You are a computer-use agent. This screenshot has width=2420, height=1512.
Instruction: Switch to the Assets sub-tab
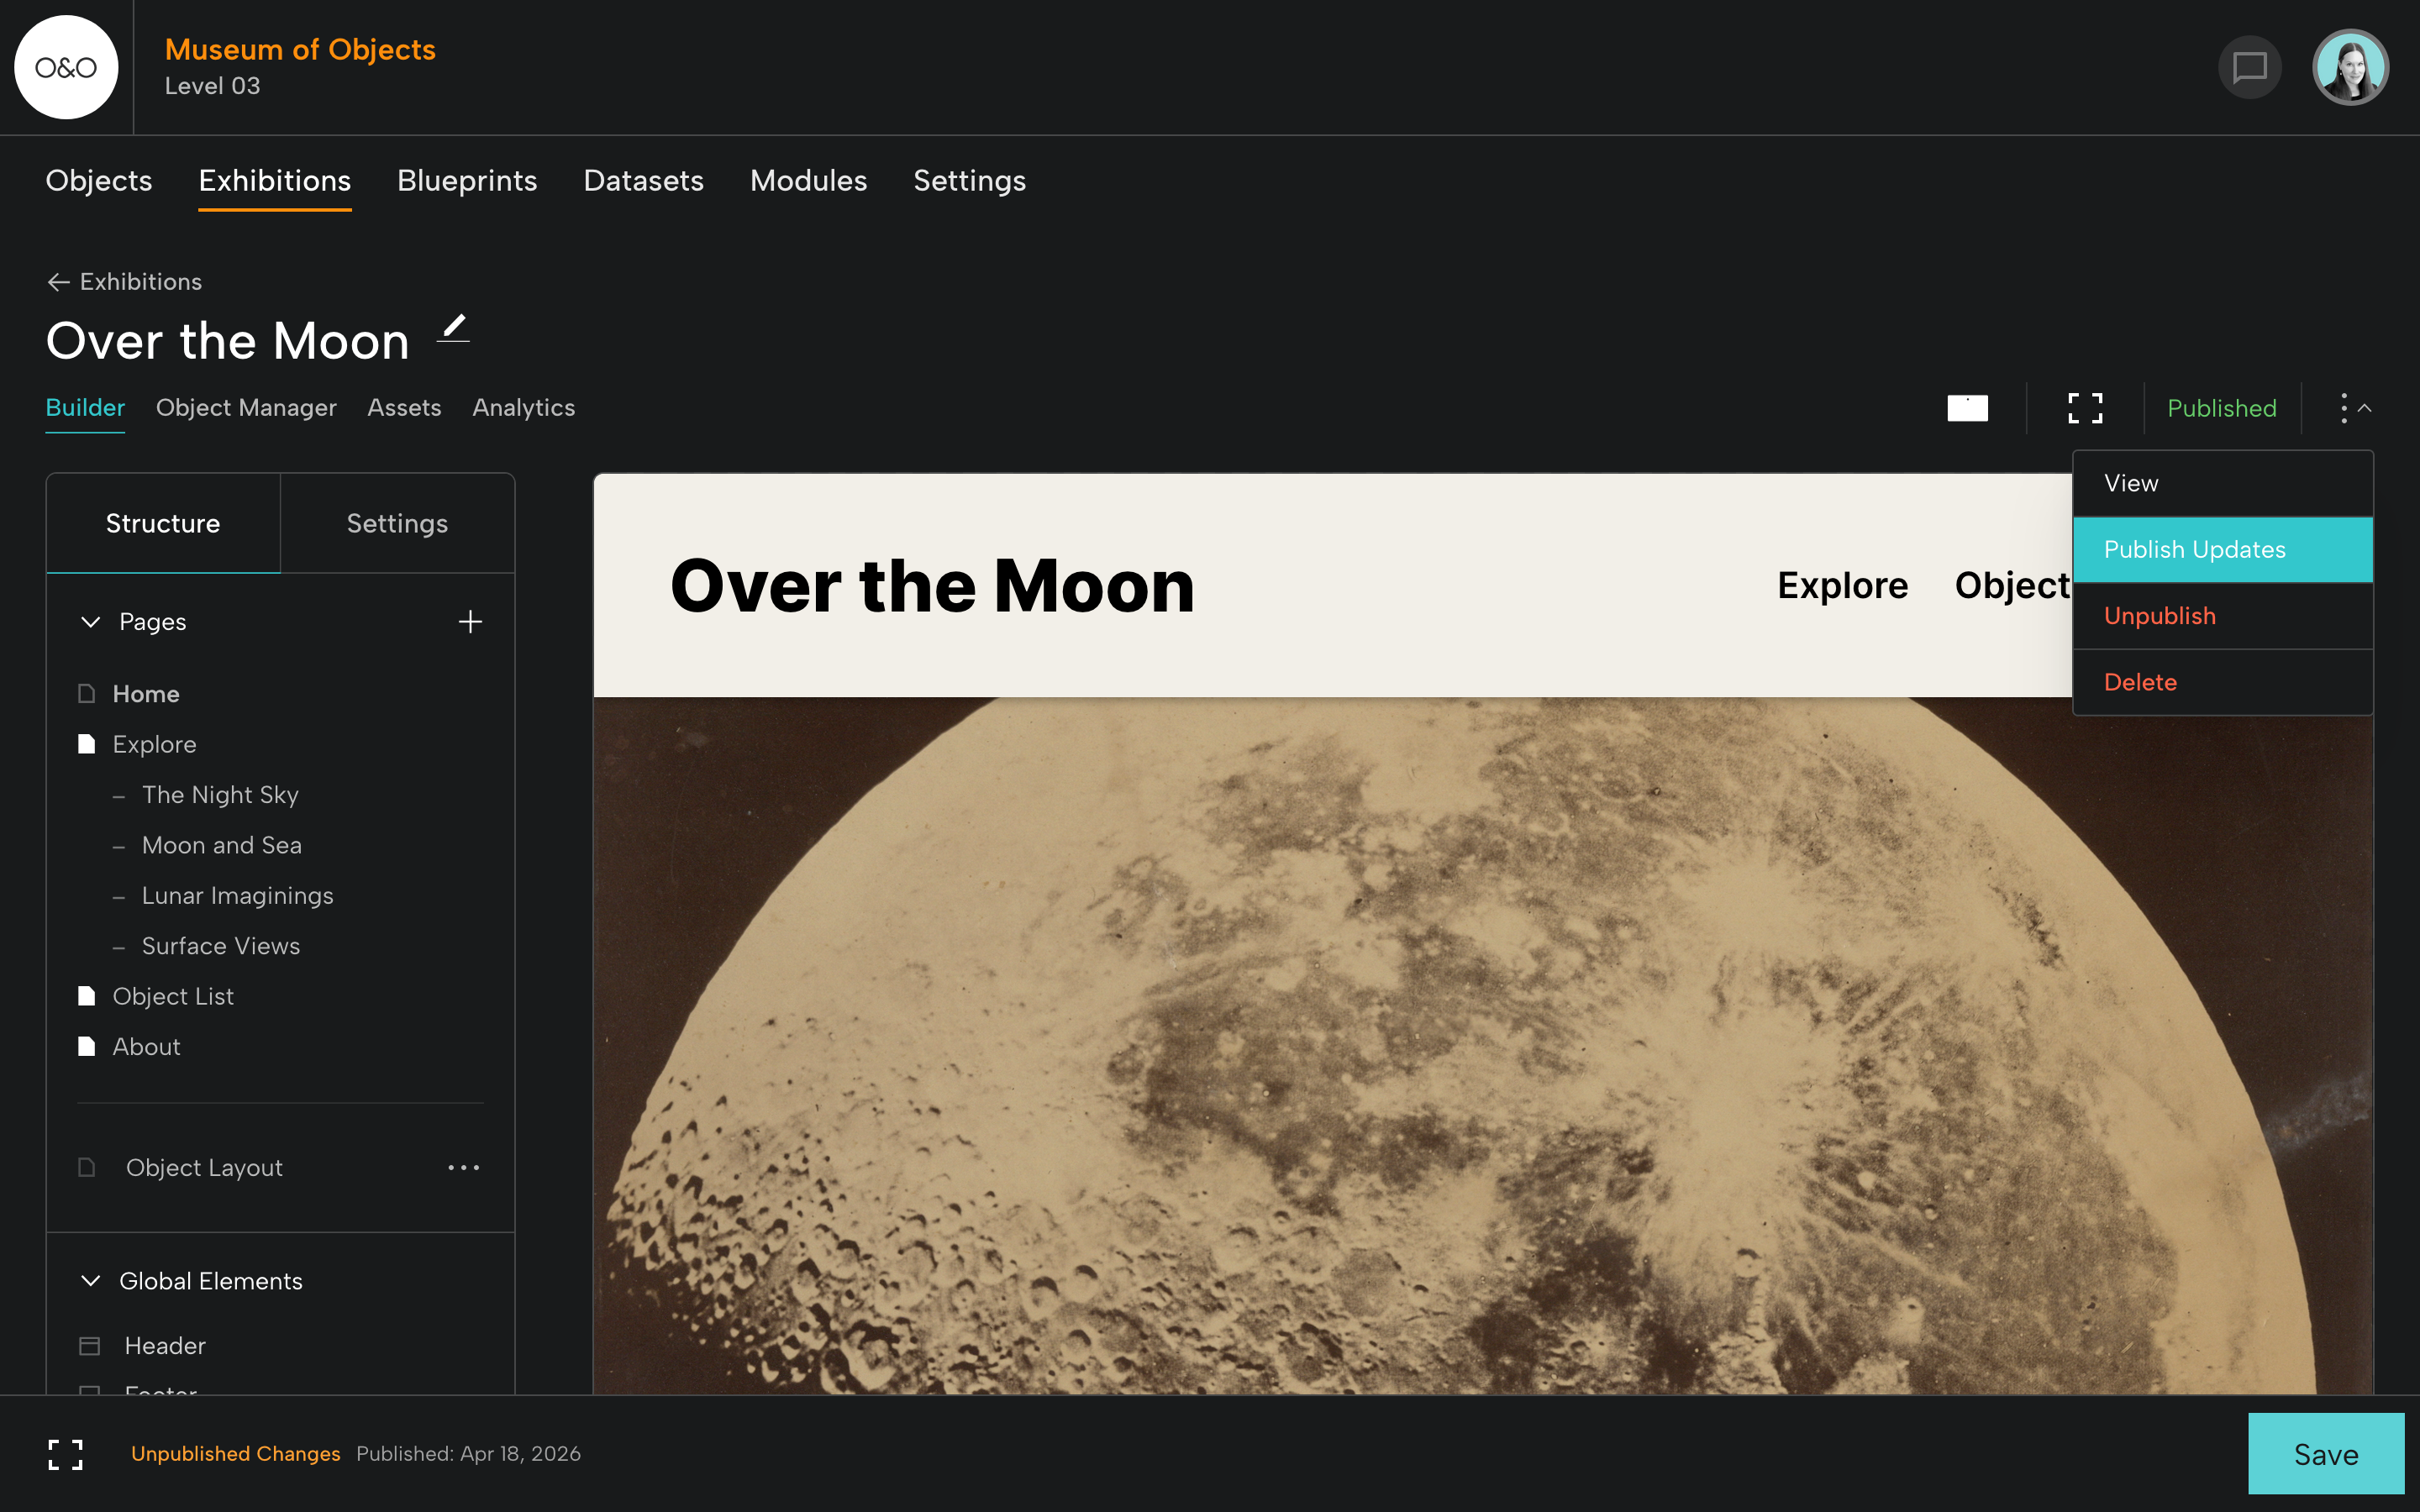(404, 408)
